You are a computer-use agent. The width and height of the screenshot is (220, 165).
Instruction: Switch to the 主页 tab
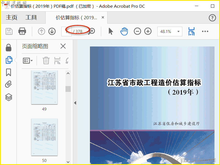click(x=12, y=18)
